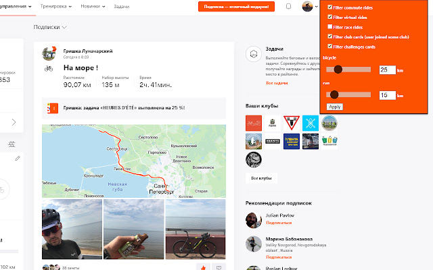Open Гришка Луначарский profile link
The height and width of the screenshot is (270, 433).
click(x=88, y=51)
